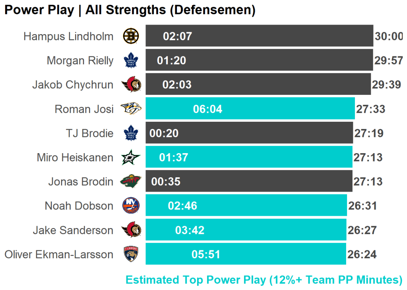Click the Senators logo beside Jake Sanderson

131,230
